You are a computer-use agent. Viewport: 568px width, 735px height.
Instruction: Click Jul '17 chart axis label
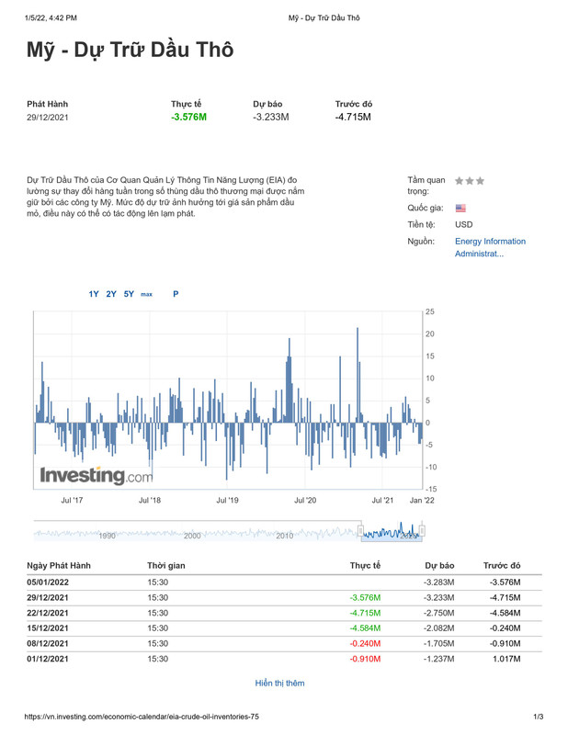[x=72, y=500]
